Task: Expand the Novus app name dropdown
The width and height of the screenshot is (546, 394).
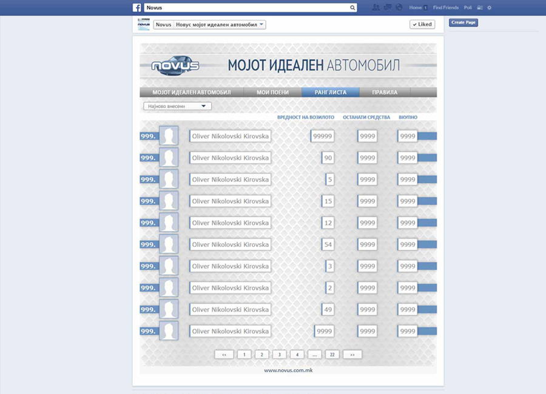Action: tap(261, 25)
